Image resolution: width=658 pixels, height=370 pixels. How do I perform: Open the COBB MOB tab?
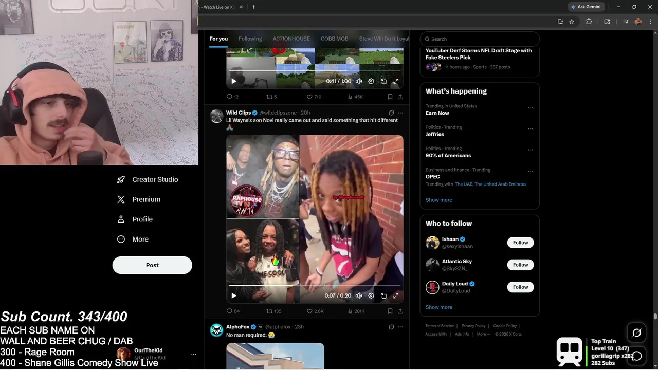point(335,39)
